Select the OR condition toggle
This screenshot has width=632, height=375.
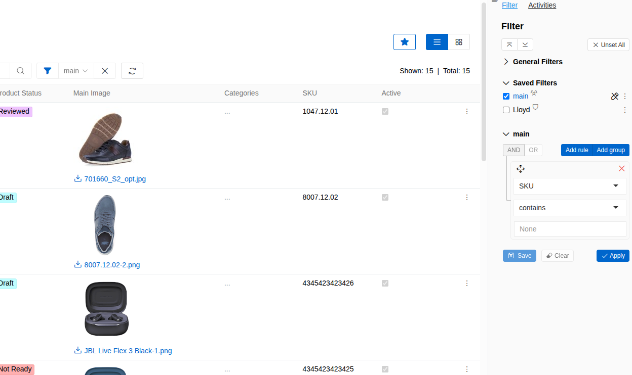pyautogui.click(x=533, y=150)
